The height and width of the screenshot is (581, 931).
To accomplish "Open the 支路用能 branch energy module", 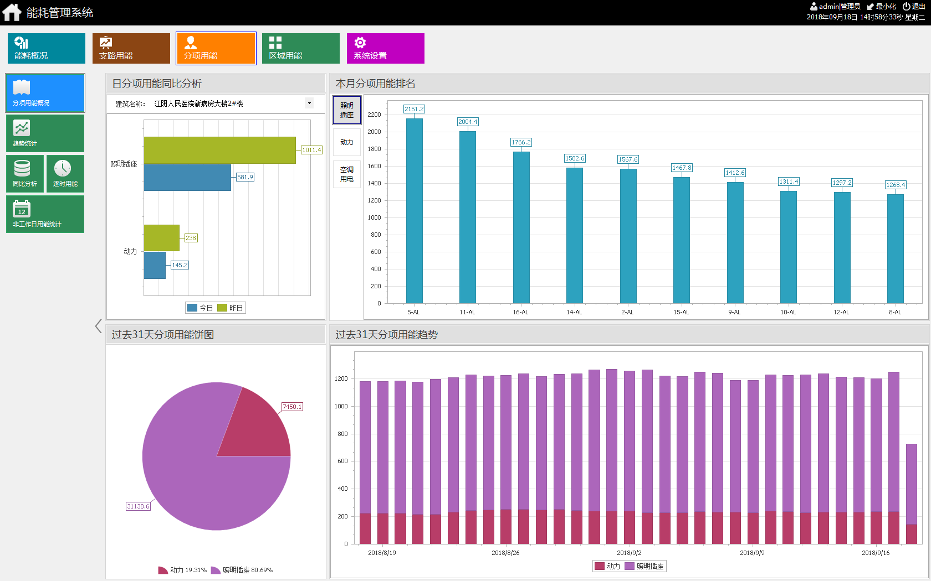I will point(131,48).
